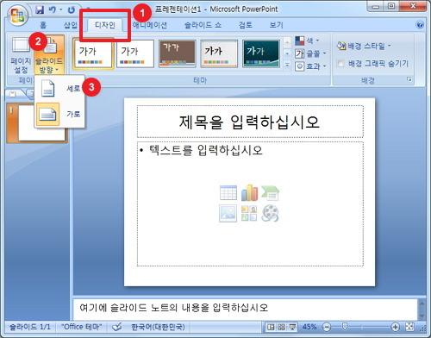The image size is (431, 338).
Task: Fit slide to current window
Action: tap(409, 327)
